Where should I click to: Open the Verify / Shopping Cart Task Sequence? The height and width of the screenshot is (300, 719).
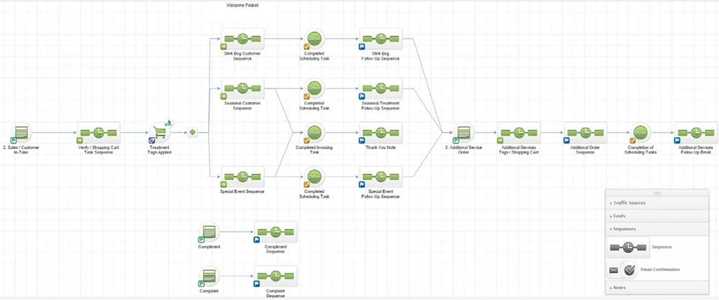point(99,133)
